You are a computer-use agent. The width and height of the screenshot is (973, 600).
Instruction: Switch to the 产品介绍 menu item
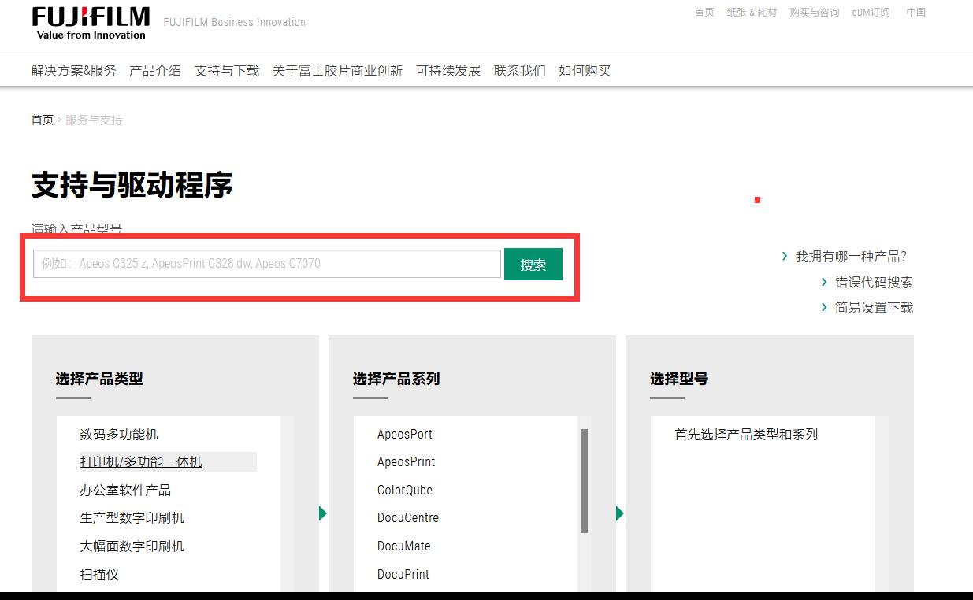(x=154, y=70)
